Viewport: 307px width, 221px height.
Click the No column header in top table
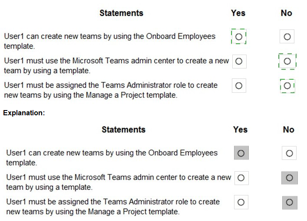point(286,13)
